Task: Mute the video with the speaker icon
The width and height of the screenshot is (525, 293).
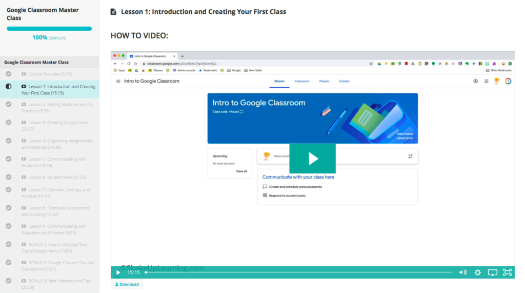Action: click(x=462, y=272)
